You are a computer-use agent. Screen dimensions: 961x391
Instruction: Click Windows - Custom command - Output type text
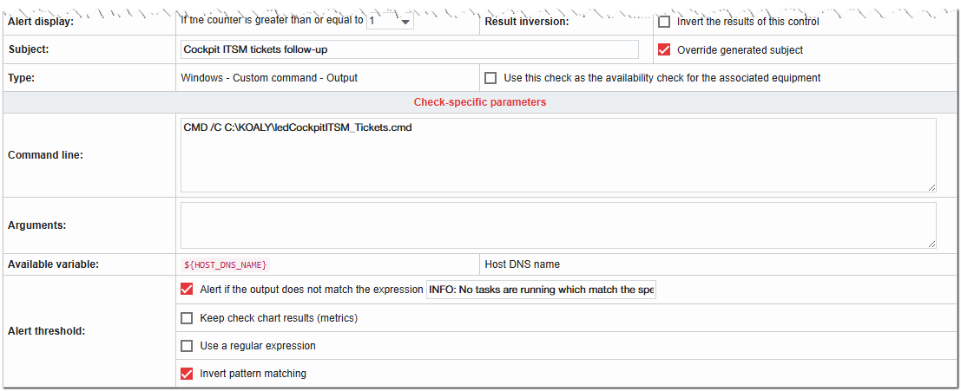pyautogui.click(x=269, y=78)
